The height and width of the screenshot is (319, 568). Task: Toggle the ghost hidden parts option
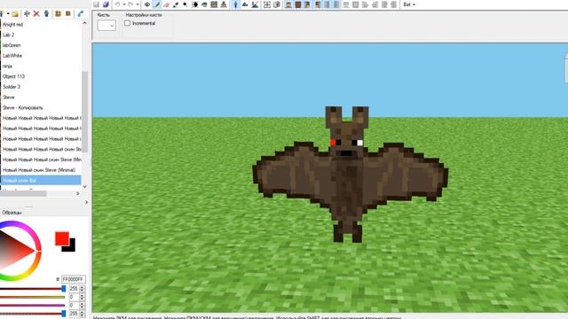coord(277,4)
